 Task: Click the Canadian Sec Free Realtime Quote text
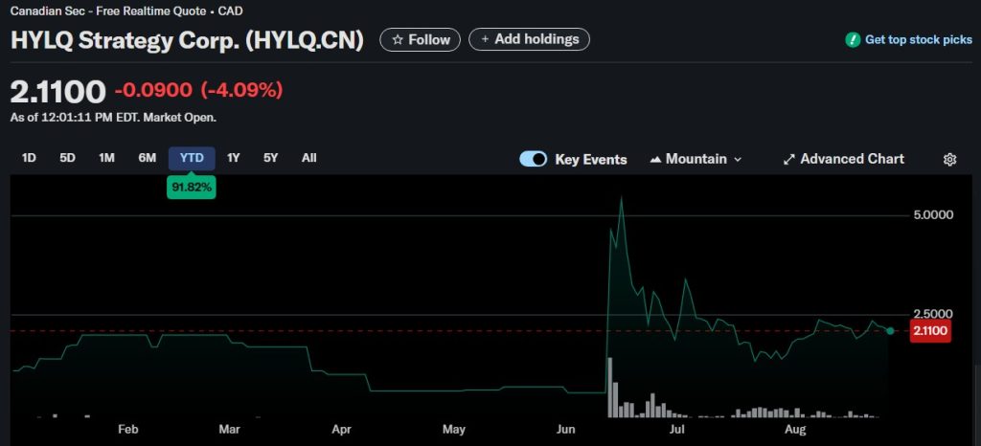127,11
